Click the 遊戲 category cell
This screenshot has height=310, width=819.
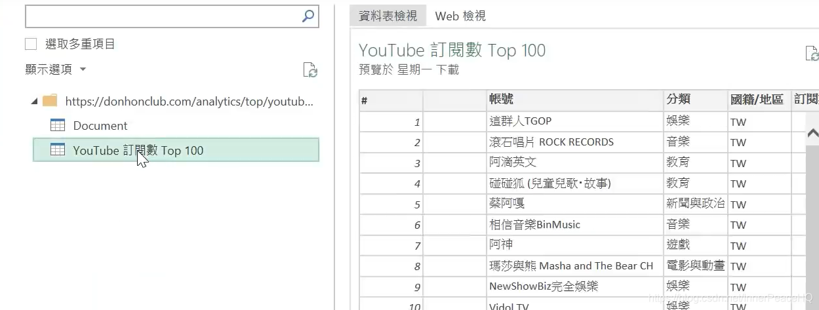tap(694, 245)
